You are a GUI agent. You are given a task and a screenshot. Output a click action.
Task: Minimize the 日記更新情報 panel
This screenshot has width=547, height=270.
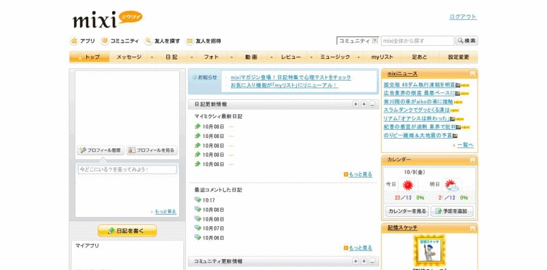point(372,104)
